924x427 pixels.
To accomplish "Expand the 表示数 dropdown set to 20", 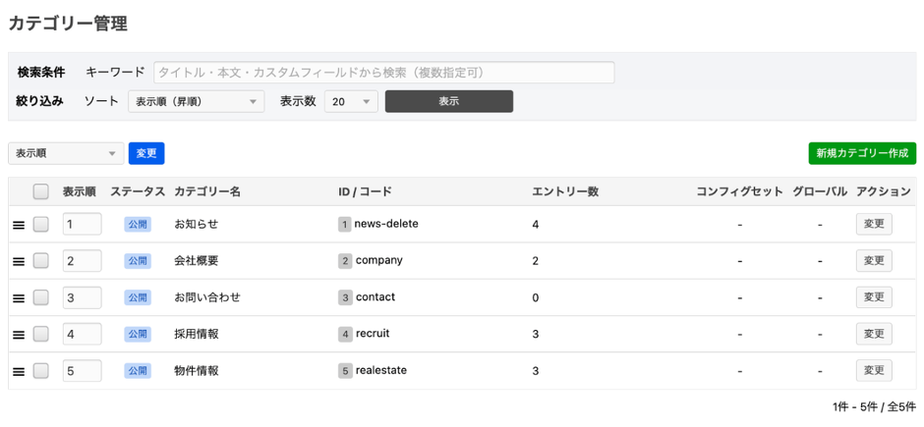I will click(351, 101).
